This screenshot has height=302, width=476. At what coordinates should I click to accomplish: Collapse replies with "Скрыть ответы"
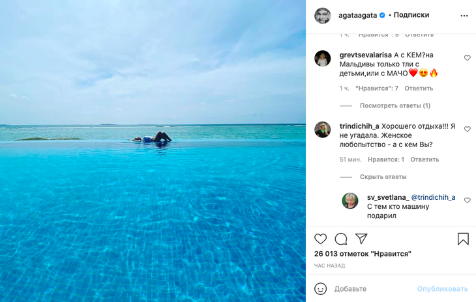pyautogui.click(x=383, y=176)
